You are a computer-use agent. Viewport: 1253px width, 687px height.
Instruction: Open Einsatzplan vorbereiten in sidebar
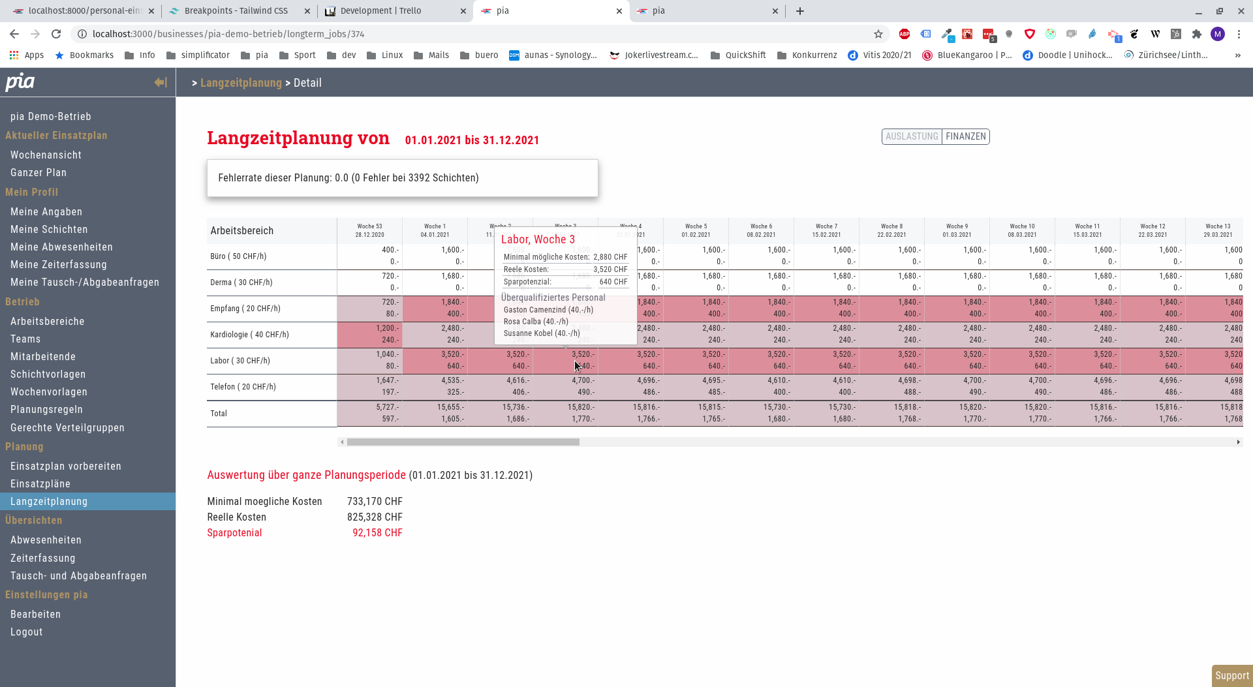click(66, 466)
